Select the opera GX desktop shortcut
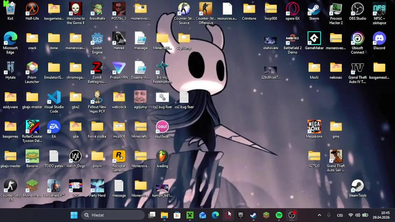Screen dimensions: 395x222 (293, 11)
